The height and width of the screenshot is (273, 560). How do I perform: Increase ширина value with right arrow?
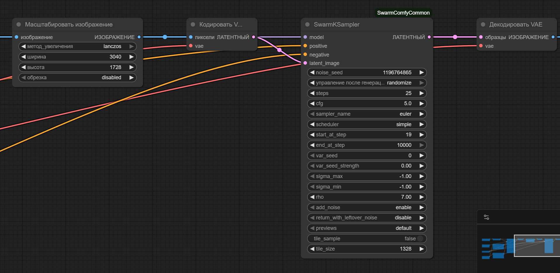pos(132,57)
